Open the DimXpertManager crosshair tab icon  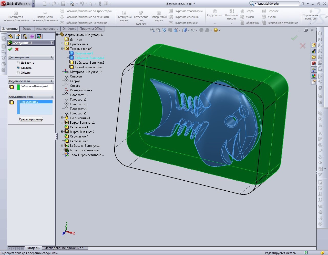click(x=32, y=36)
